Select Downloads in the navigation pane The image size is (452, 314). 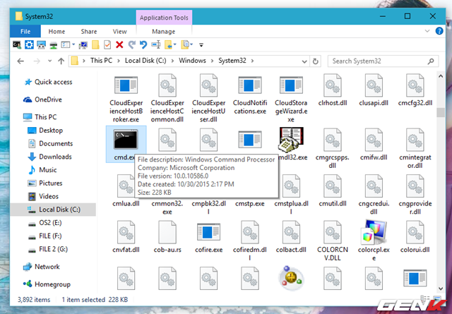point(55,157)
